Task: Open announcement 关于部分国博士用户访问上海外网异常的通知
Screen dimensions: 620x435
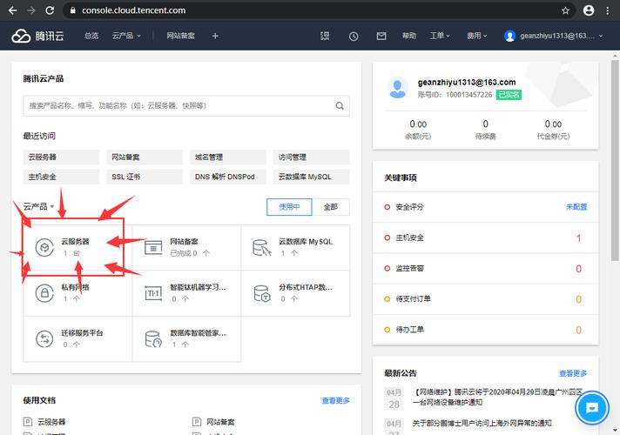Action: coord(482,423)
